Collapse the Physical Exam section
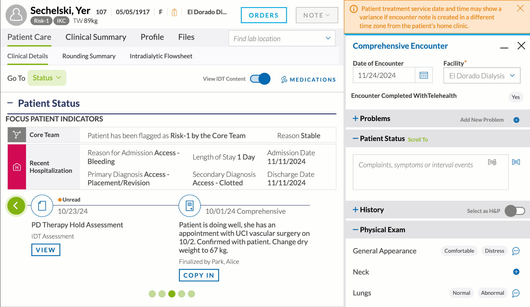 355,230
